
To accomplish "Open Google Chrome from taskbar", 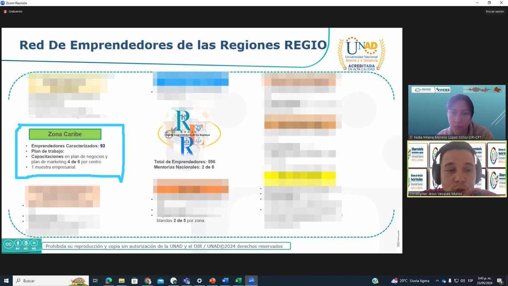I will tap(147, 280).
